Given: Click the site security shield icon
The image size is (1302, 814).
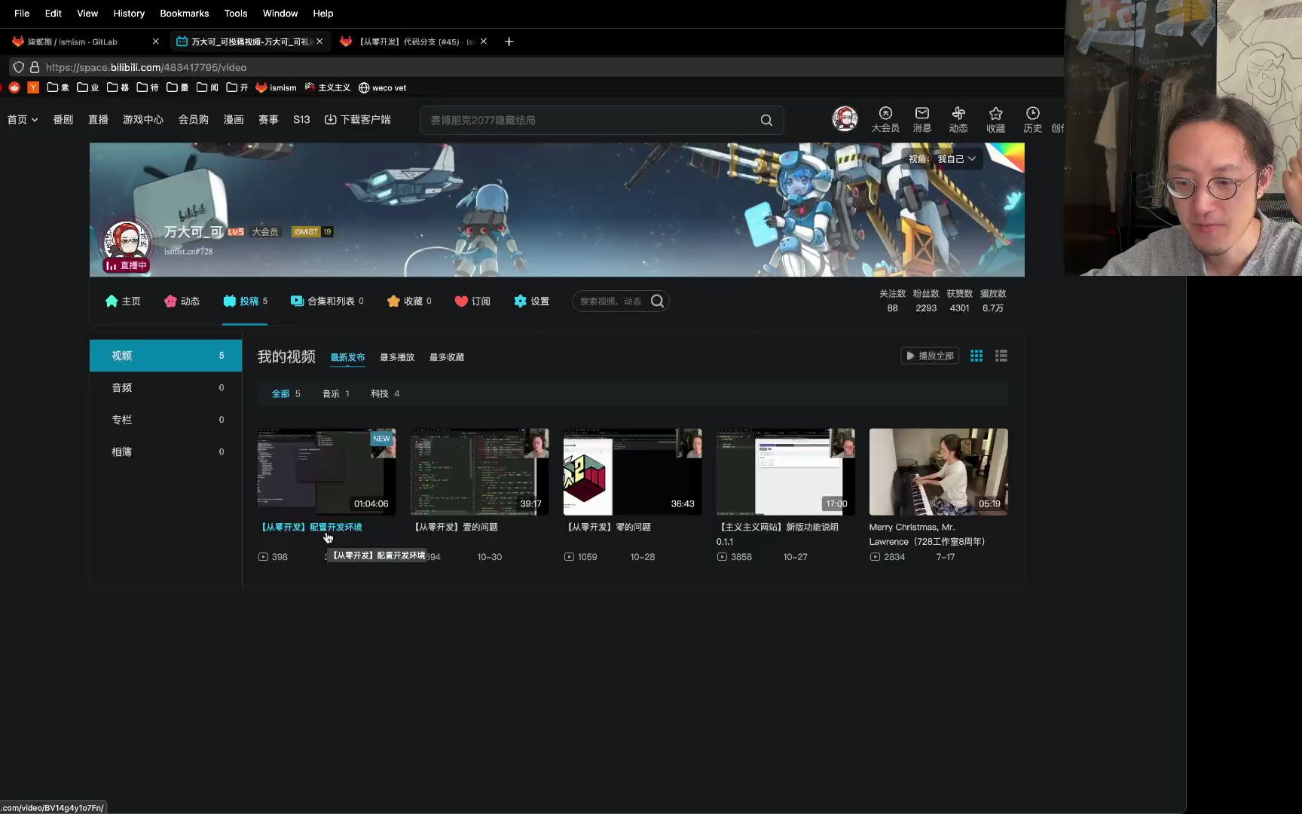Looking at the screenshot, I should click(x=19, y=67).
